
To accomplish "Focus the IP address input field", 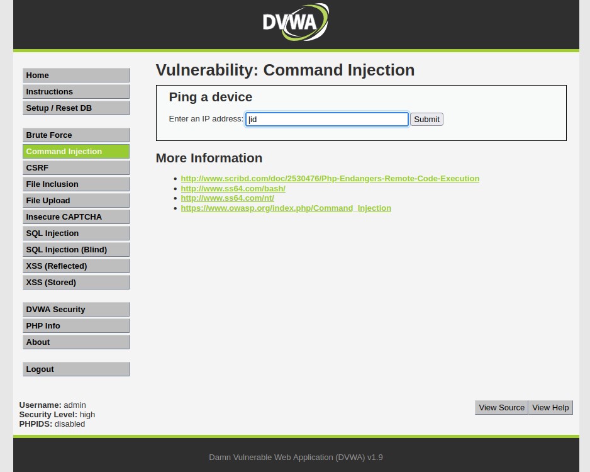I will coord(326,120).
